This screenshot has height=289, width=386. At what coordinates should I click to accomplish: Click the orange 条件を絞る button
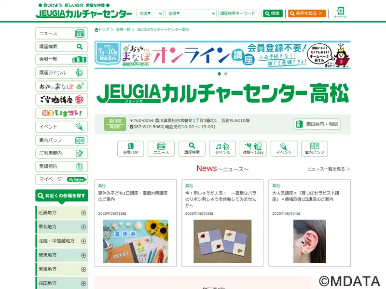click(307, 13)
